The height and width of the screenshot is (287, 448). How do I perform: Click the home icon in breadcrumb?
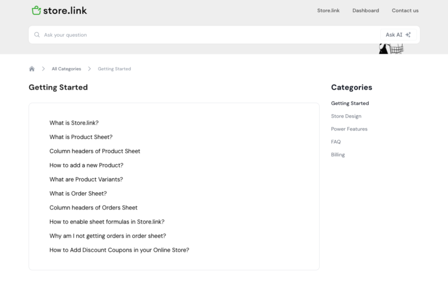32,69
